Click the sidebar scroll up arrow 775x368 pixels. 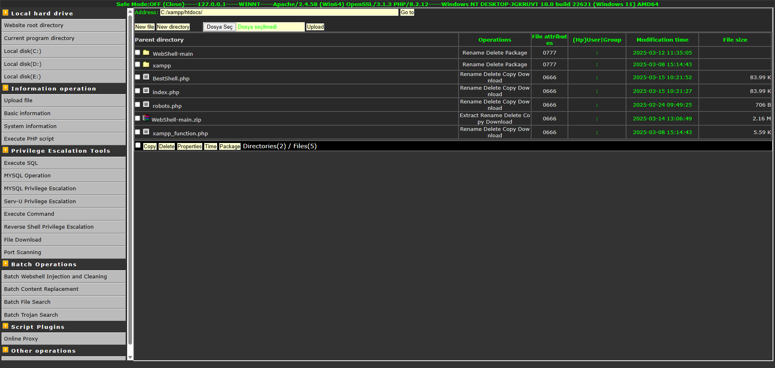(130, 12)
